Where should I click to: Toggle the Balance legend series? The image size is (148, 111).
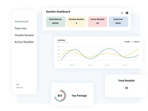pos(136,42)
